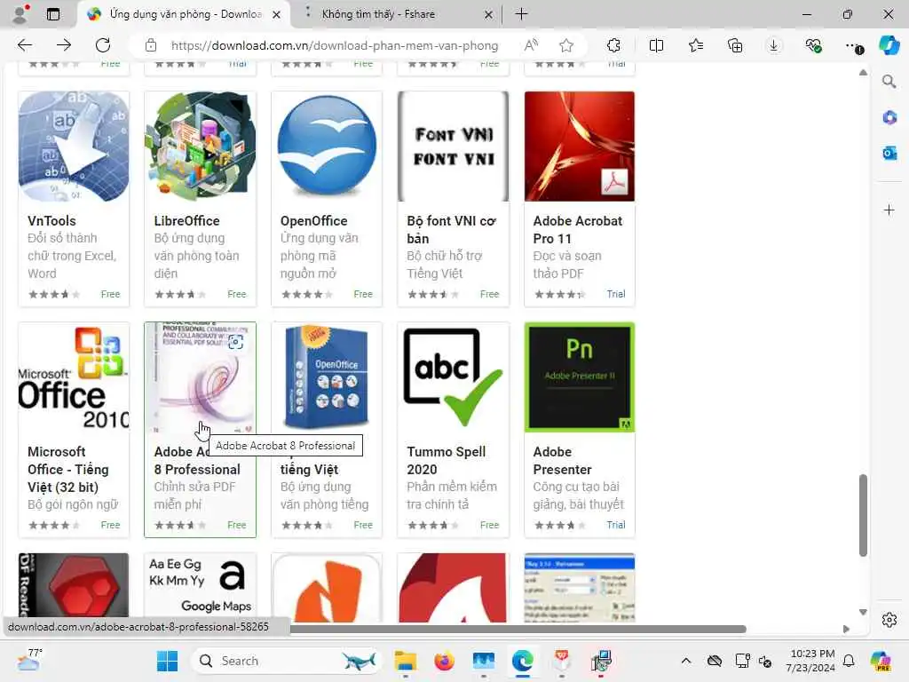
Task: Click the OpenOffice seagull logo thumbnail
Action: coord(327,147)
